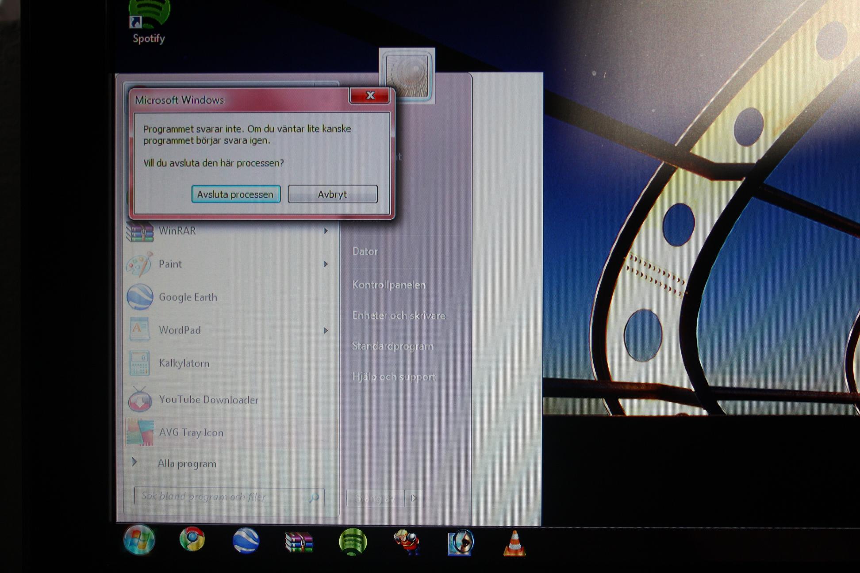Image resolution: width=860 pixels, height=573 pixels.
Task: Open Dator in Start menu
Action: 365,251
